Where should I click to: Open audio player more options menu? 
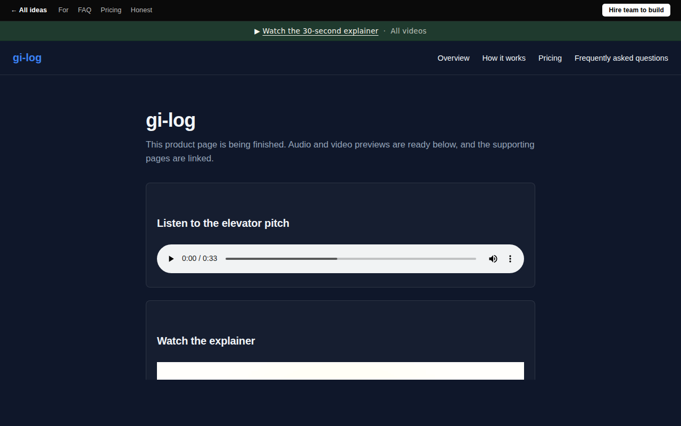510,259
